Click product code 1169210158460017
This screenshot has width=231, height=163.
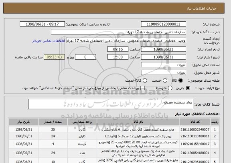(x=195, y=144)
